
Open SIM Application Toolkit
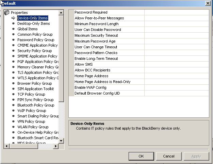(36, 89)
